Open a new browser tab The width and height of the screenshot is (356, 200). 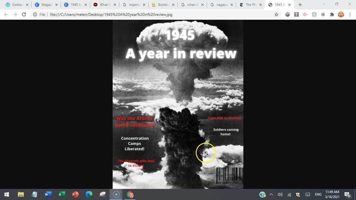coord(300,5)
